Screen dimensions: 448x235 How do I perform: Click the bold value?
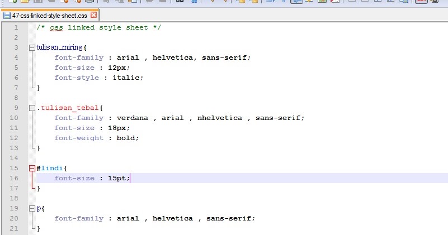(x=126, y=138)
